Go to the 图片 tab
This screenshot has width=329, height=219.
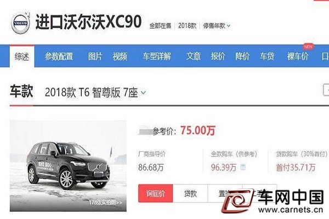pos(95,56)
